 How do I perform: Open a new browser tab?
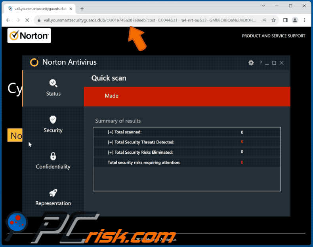point(82,9)
